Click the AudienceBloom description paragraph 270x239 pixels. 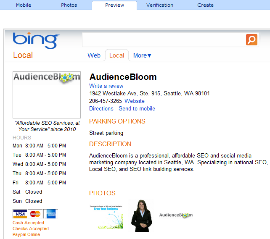point(179,162)
